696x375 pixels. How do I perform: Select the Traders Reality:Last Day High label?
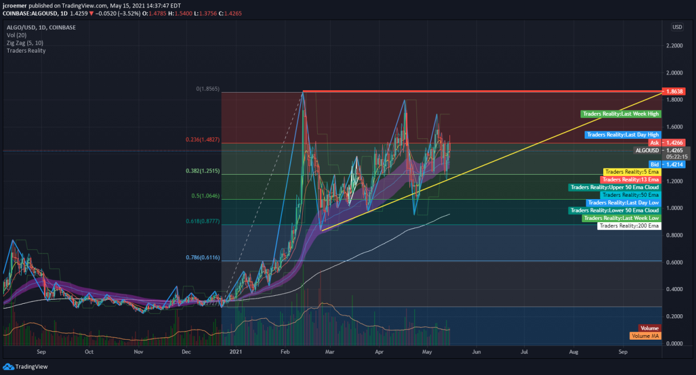(x=623, y=135)
